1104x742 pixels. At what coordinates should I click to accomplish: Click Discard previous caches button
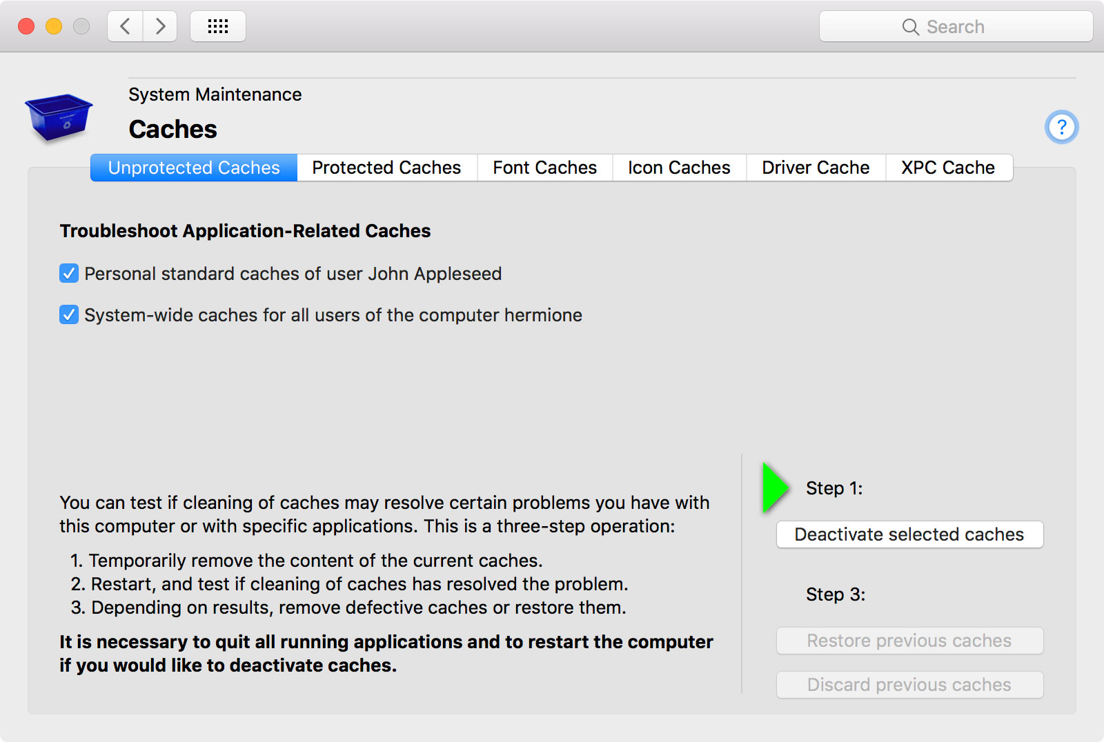[909, 685]
